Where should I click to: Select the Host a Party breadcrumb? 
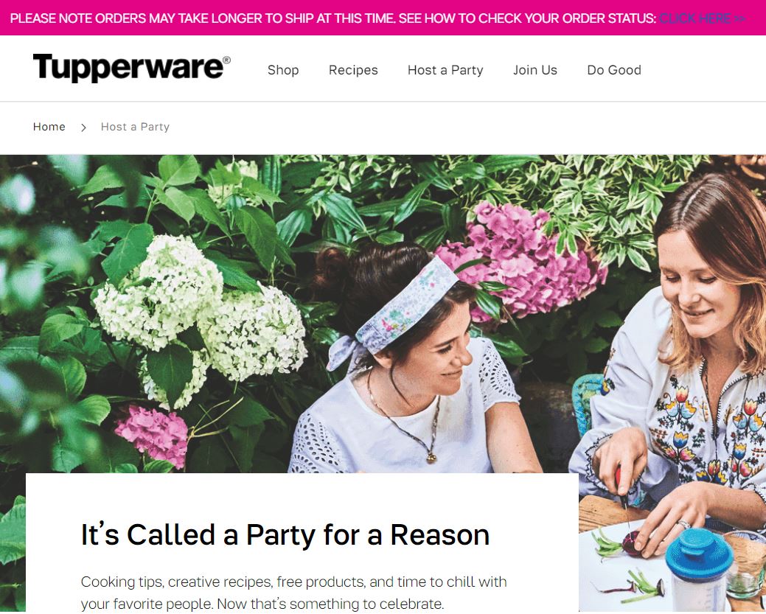135,127
